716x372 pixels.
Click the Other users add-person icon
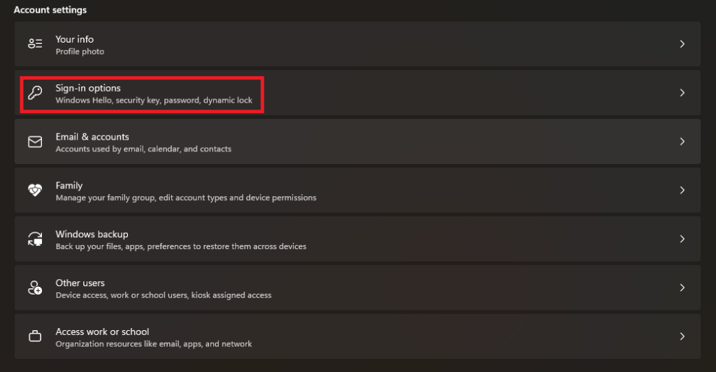tap(35, 288)
